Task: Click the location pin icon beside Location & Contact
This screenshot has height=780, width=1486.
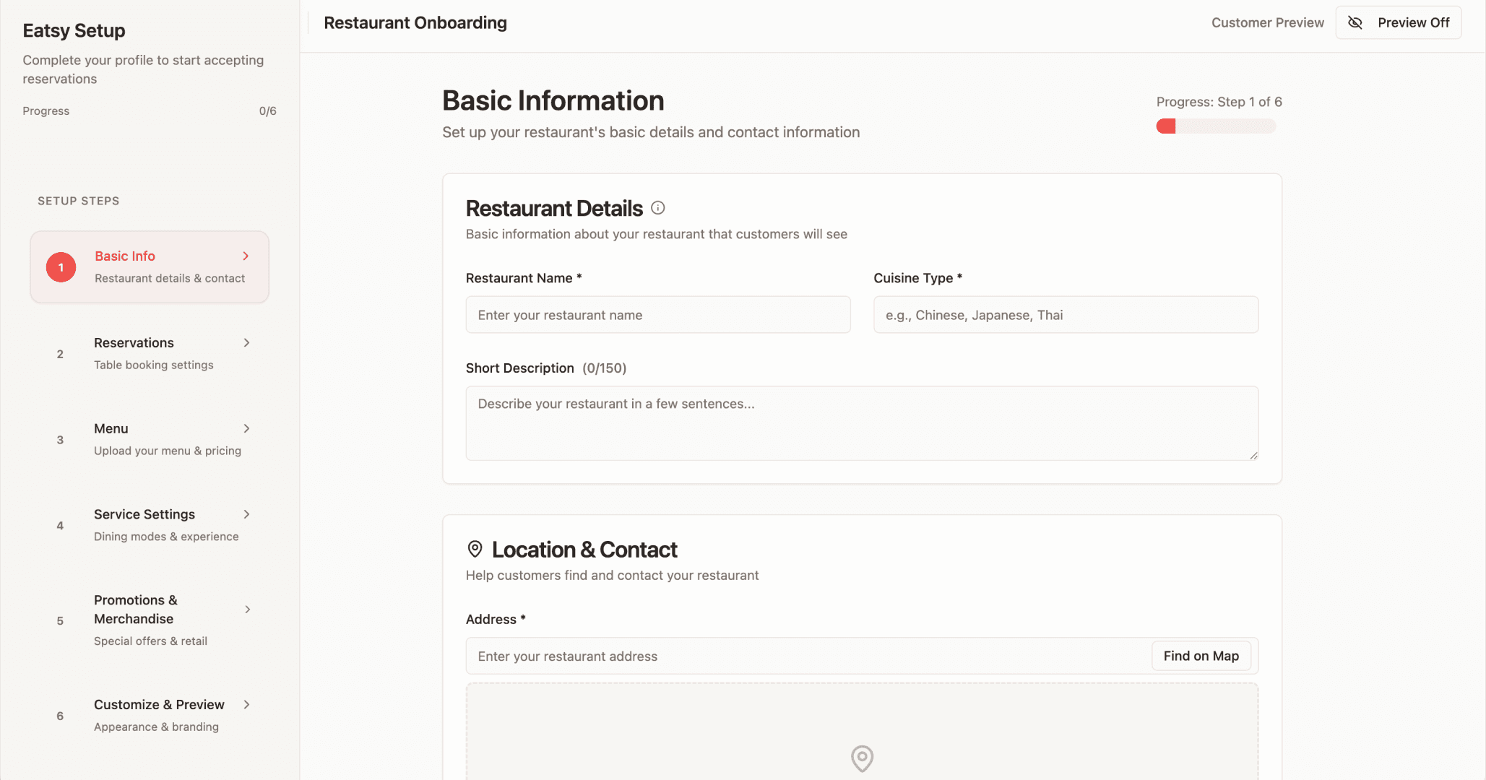Action: [475, 550]
